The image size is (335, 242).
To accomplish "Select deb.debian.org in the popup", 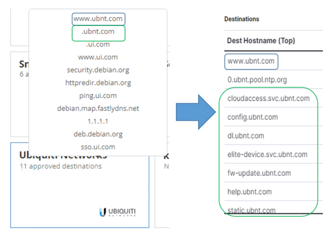I will pos(98,134).
